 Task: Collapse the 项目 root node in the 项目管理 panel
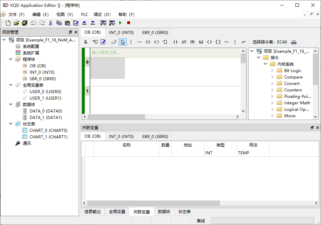pyautogui.click(x=4, y=40)
